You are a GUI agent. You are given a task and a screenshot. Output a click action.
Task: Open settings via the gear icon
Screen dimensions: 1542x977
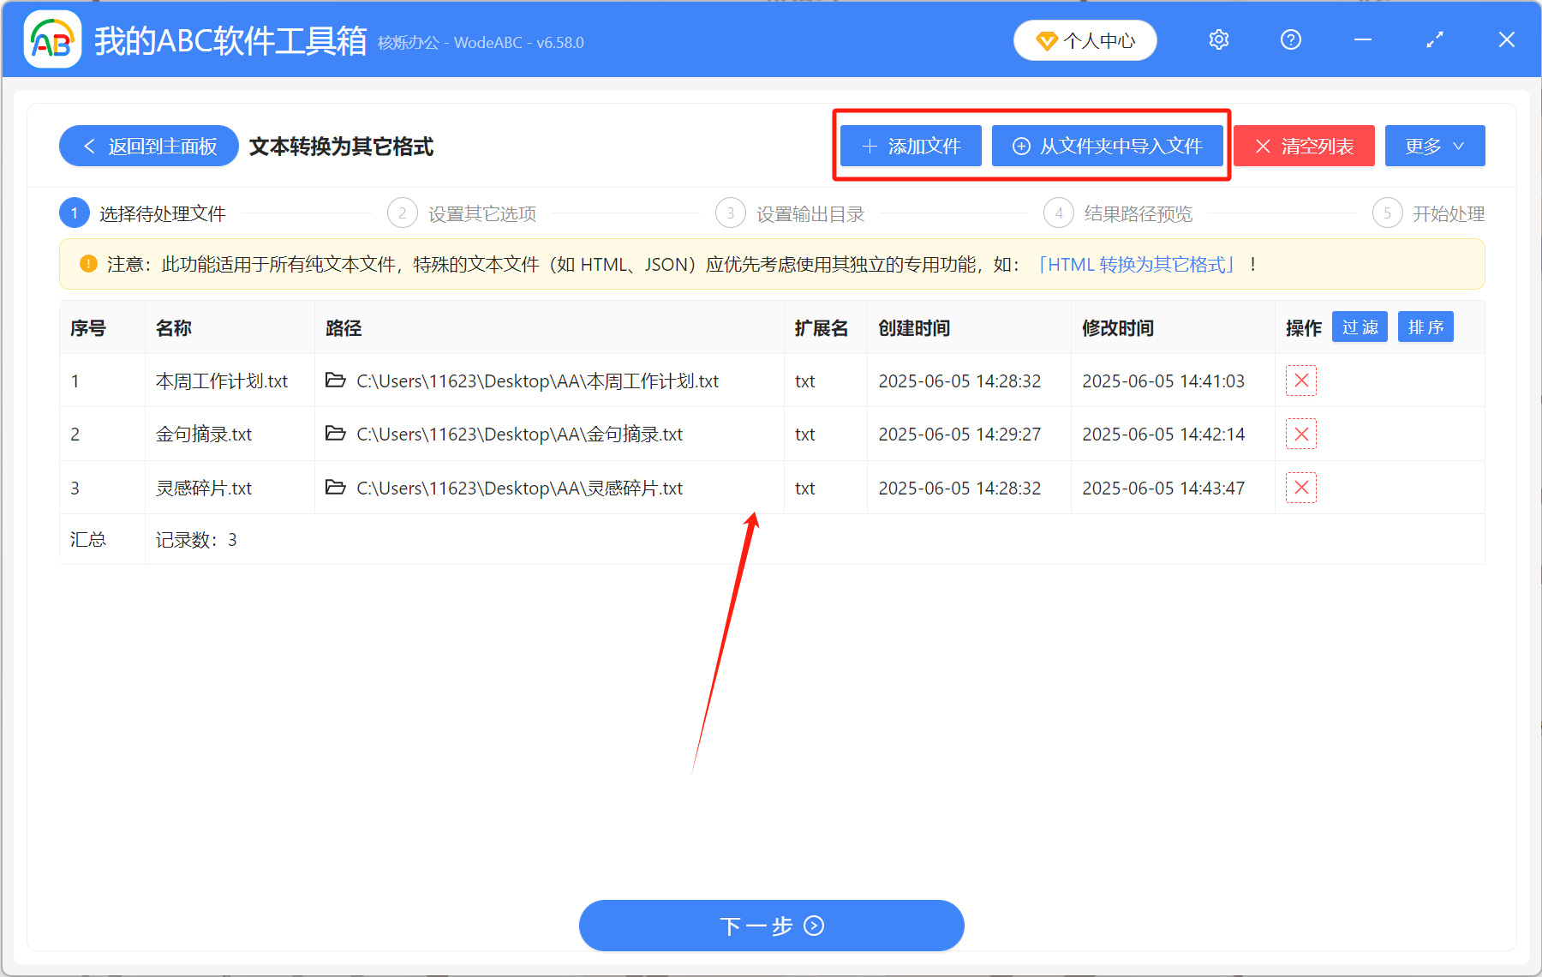1218,39
